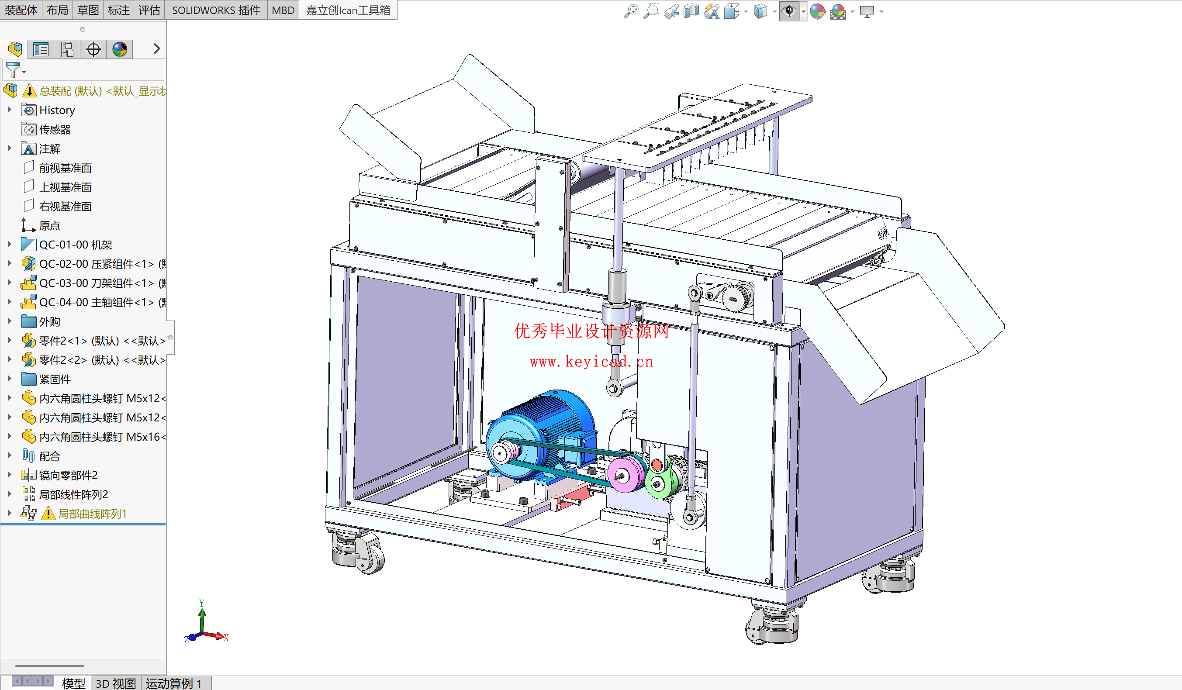This screenshot has width=1182, height=690.
Task: Open the View Orientation dropdown arrow
Action: pos(746,11)
